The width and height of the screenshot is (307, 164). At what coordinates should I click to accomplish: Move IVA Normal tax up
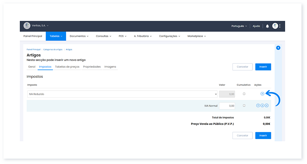click(258, 105)
